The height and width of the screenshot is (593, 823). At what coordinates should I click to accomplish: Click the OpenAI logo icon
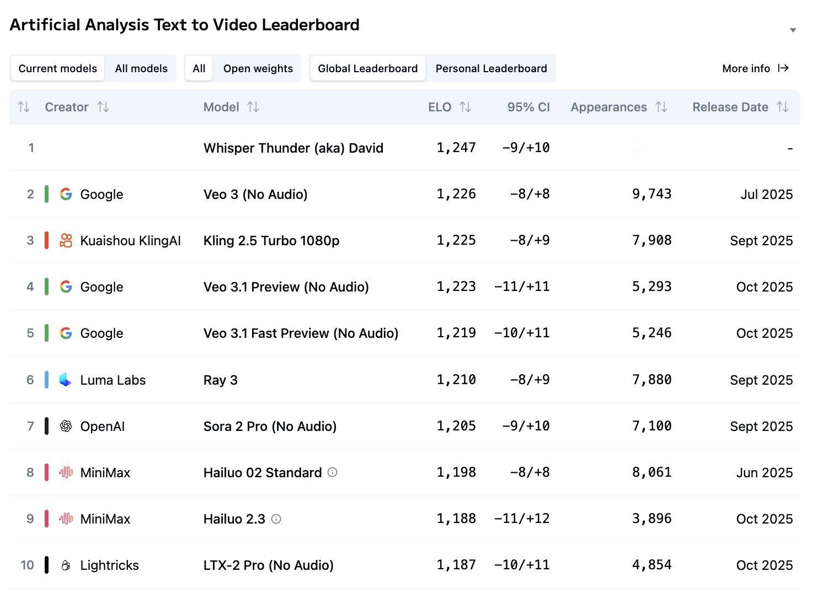click(66, 426)
